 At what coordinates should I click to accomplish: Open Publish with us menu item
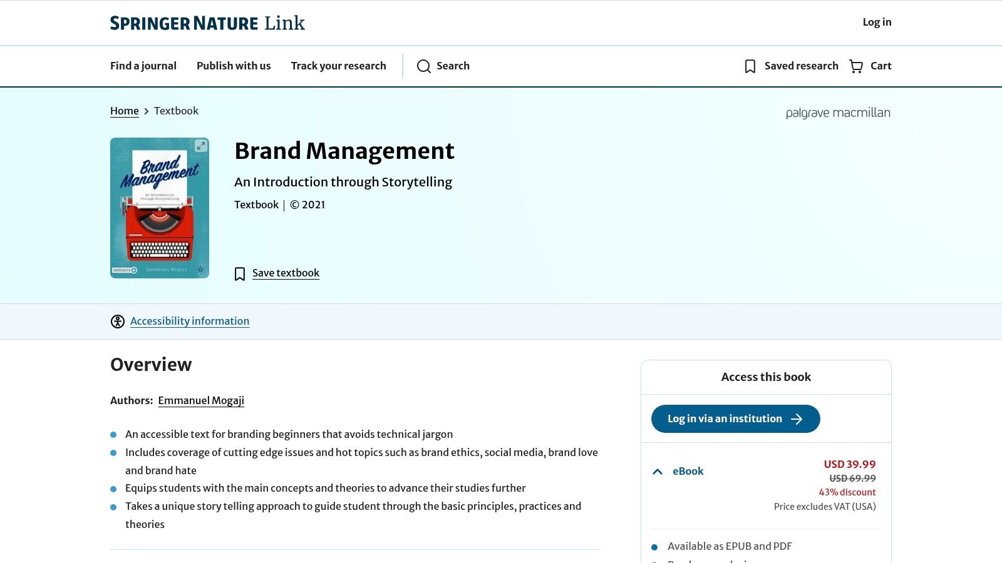pos(234,66)
